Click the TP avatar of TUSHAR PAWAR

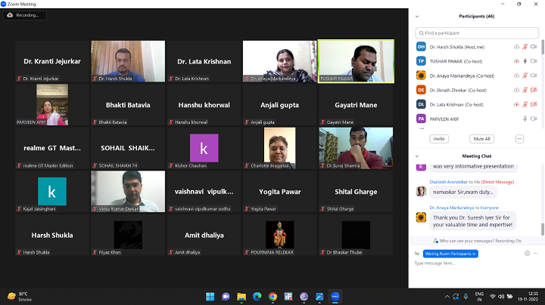pyautogui.click(x=421, y=61)
